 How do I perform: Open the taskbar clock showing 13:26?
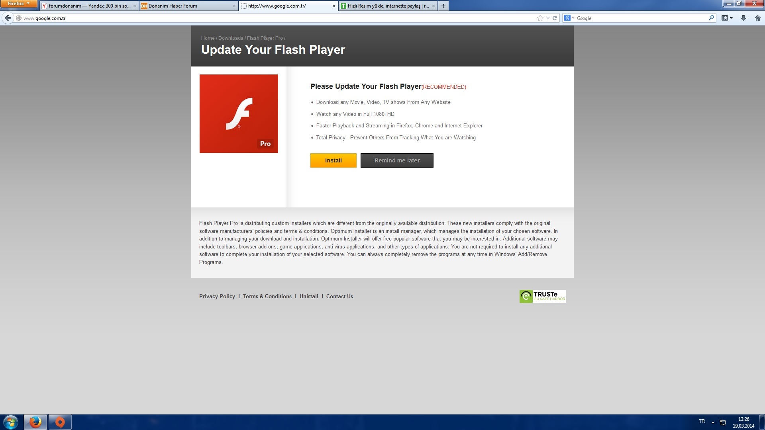(x=743, y=422)
